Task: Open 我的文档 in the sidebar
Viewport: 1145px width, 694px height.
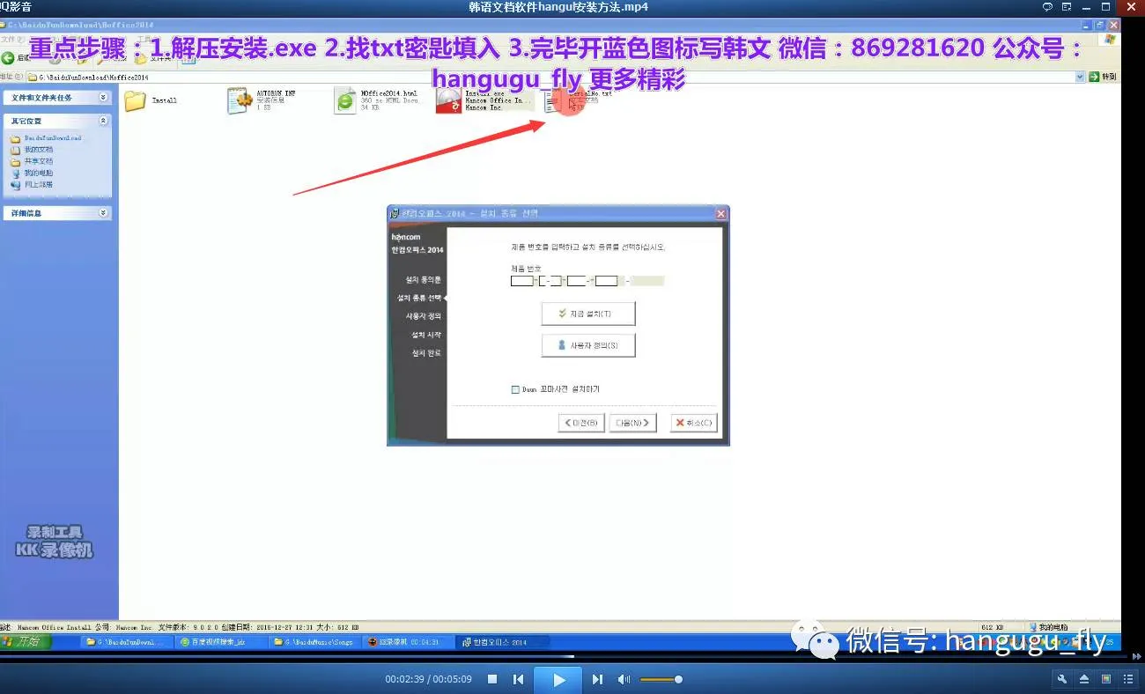Action: [x=39, y=150]
